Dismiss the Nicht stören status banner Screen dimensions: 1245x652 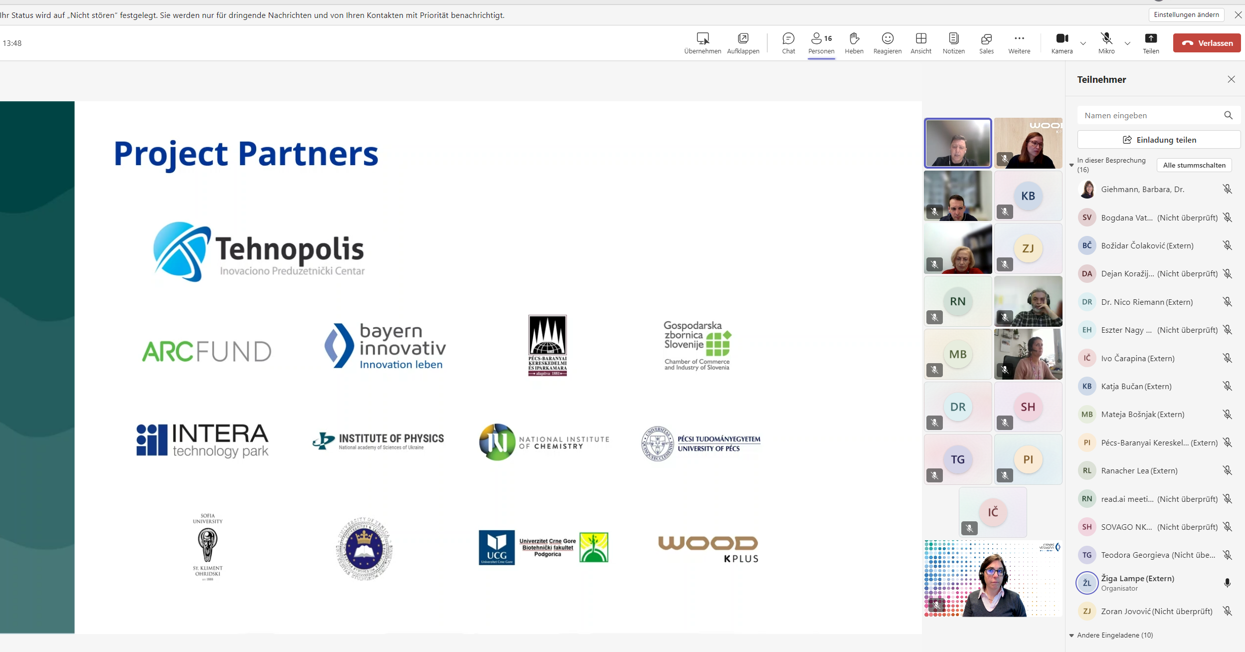pos(1238,15)
